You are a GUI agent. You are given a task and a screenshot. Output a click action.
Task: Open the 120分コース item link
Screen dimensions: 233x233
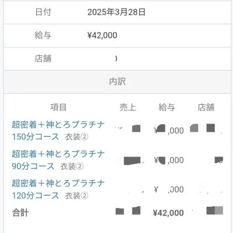tap(58, 189)
